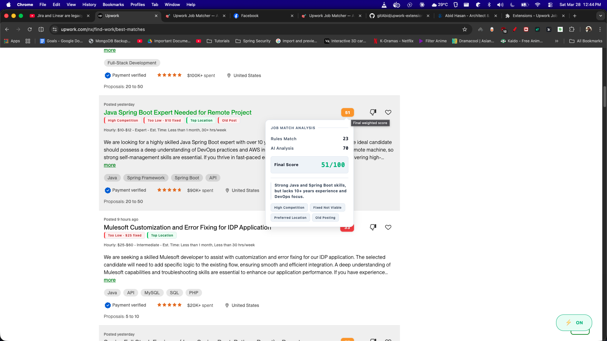Viewport: 607px width, 341px height.
Task: Click the red shield extension icon showing 12
Action: point(504,29)
